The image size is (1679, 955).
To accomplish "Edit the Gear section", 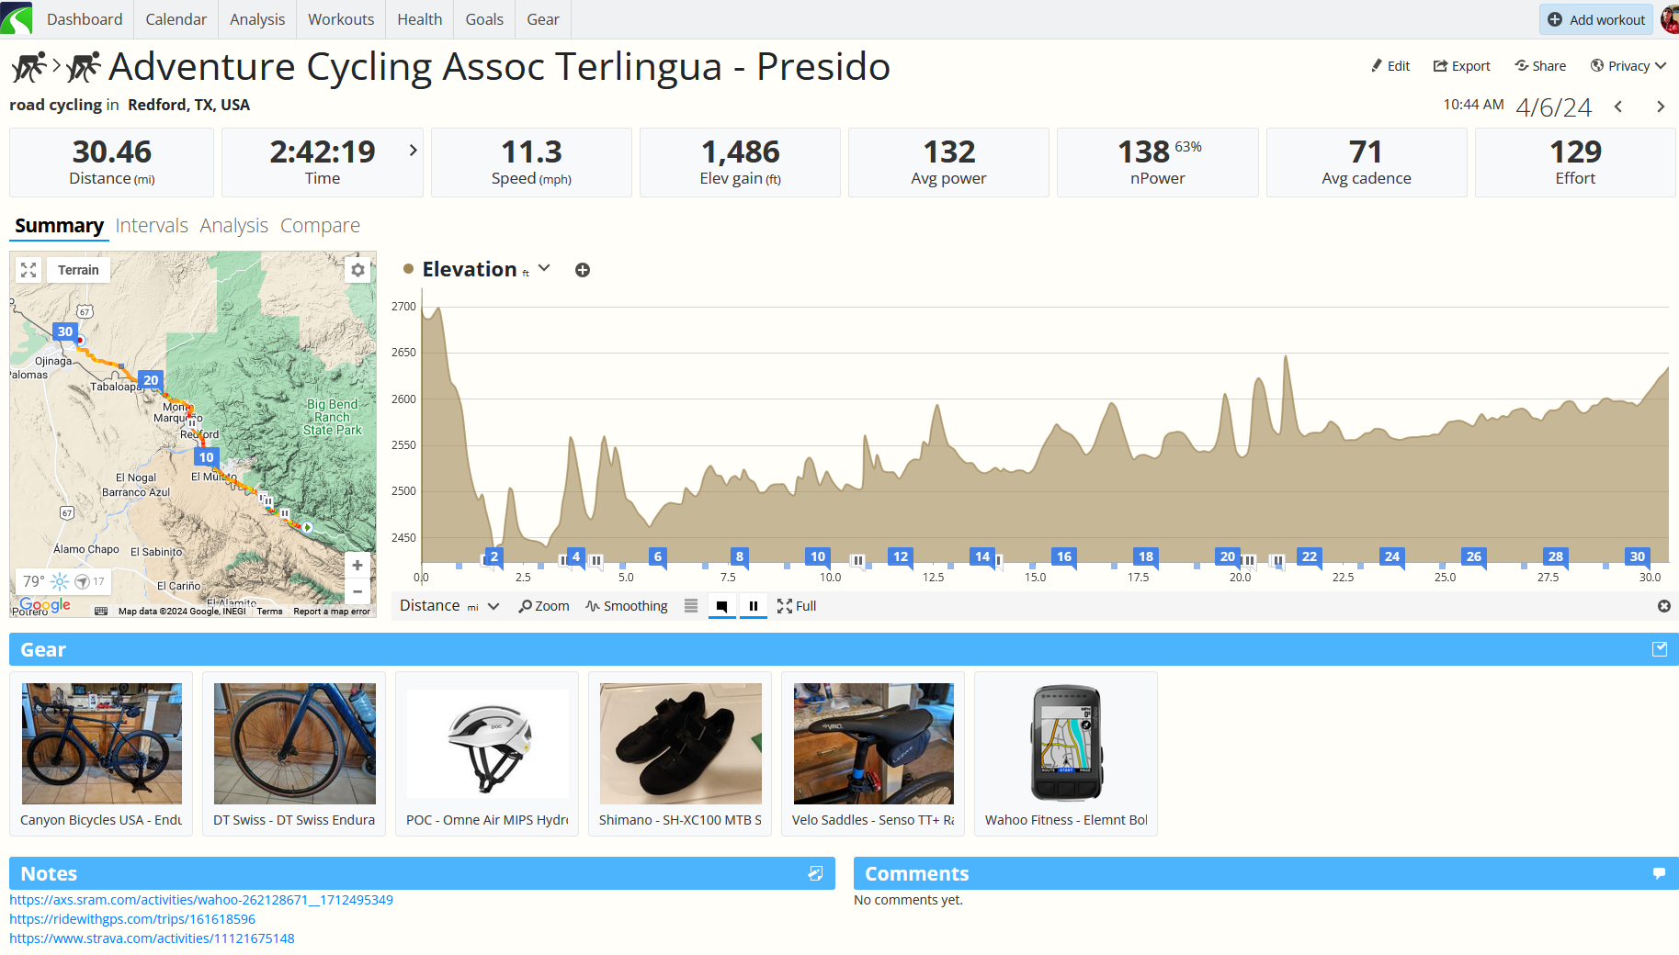I will (1660, 649).
